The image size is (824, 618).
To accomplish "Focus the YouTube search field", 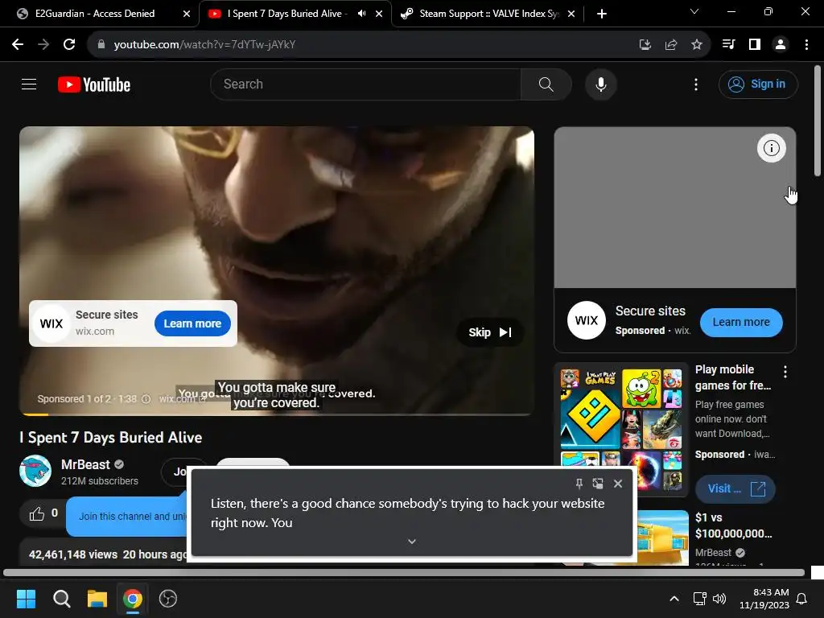I will [366, 84].
